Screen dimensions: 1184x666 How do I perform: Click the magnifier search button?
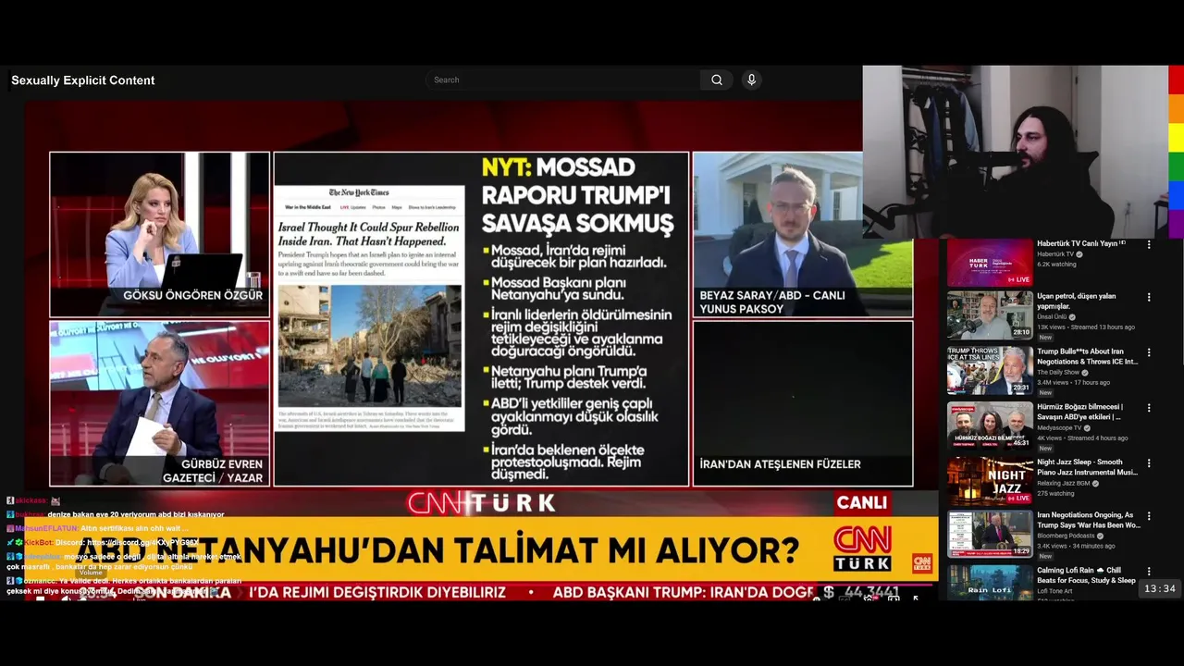[x=717, y=80]
